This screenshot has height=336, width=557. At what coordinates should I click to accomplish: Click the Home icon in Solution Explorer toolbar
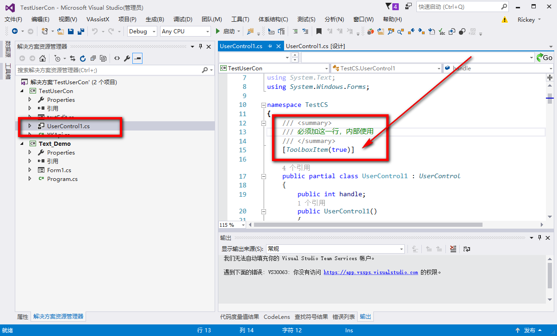point(43,58)
